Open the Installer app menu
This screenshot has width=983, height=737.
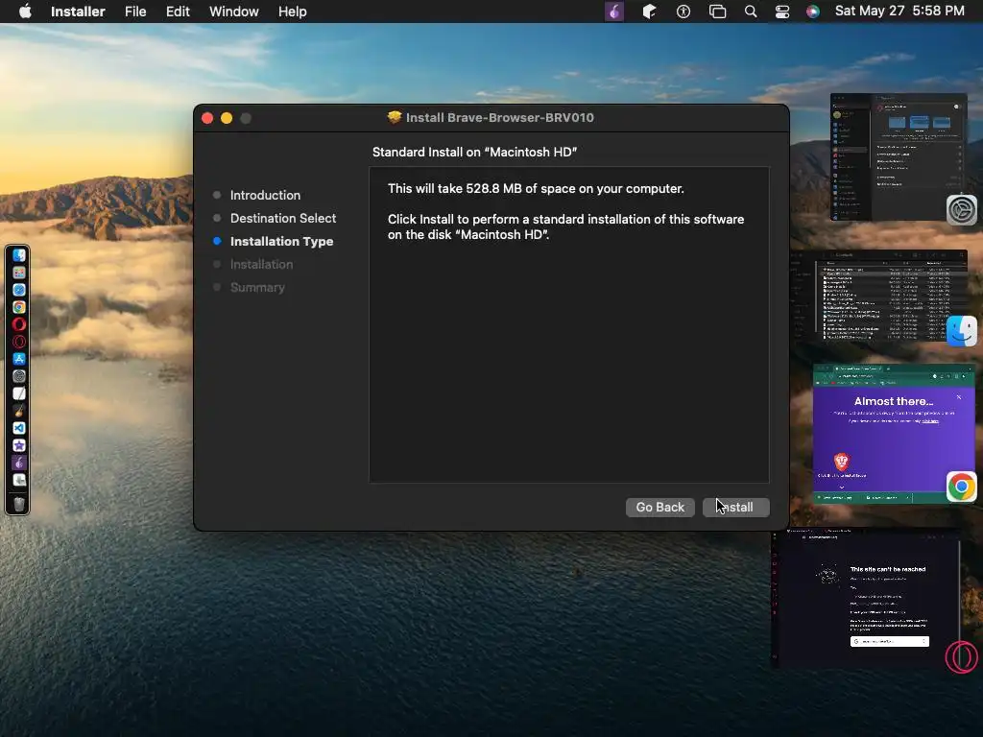click(78, 12)
